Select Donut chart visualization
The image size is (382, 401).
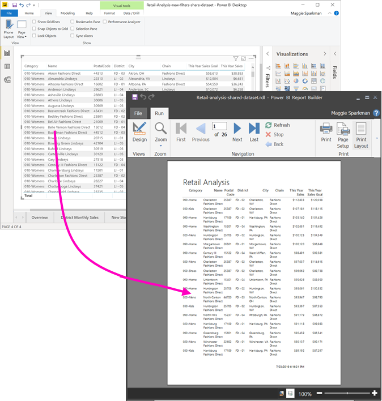click(x=305, y=81)
